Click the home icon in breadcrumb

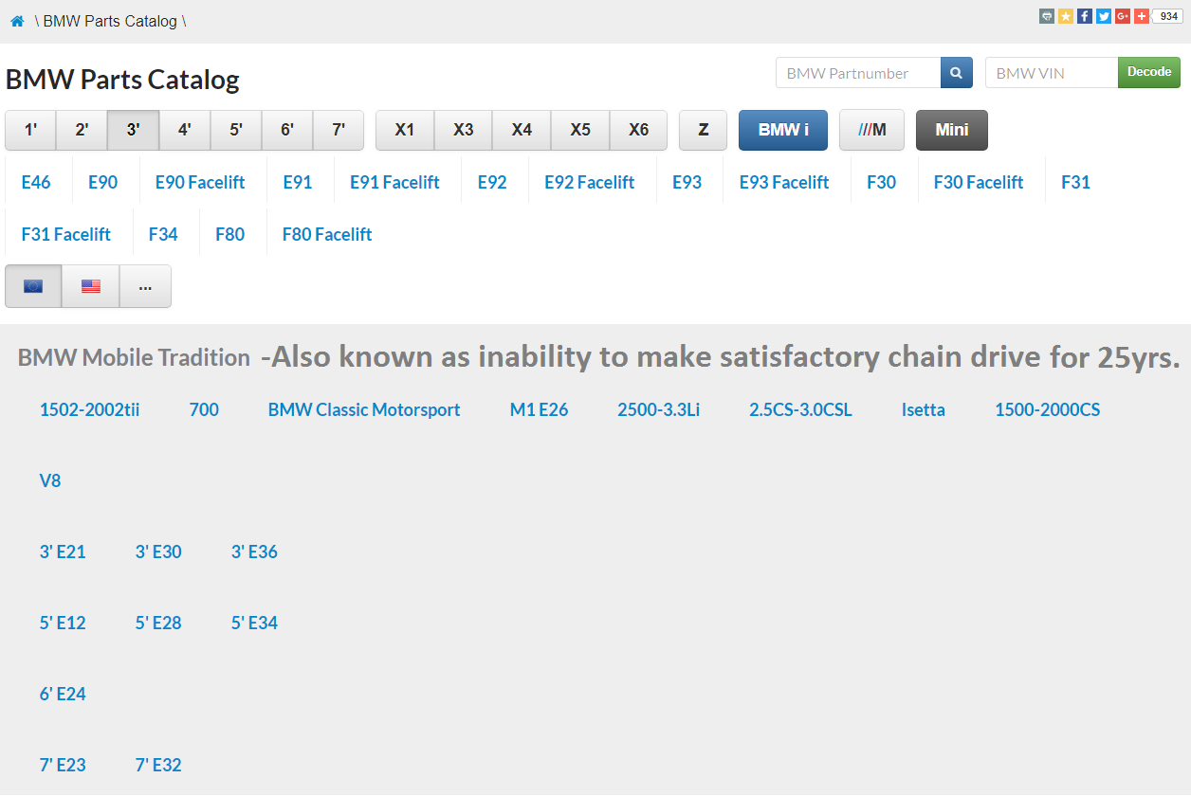tap(17, 21)
